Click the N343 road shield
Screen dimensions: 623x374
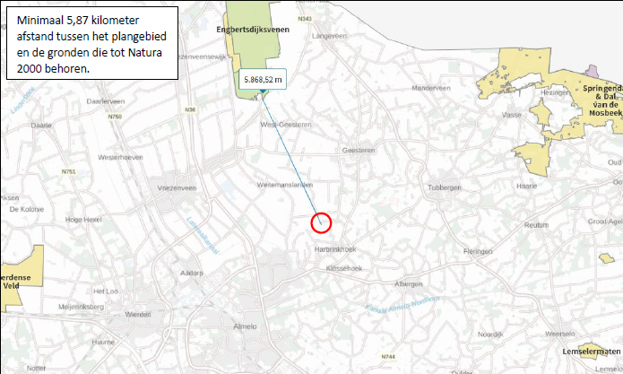[305, 19]
